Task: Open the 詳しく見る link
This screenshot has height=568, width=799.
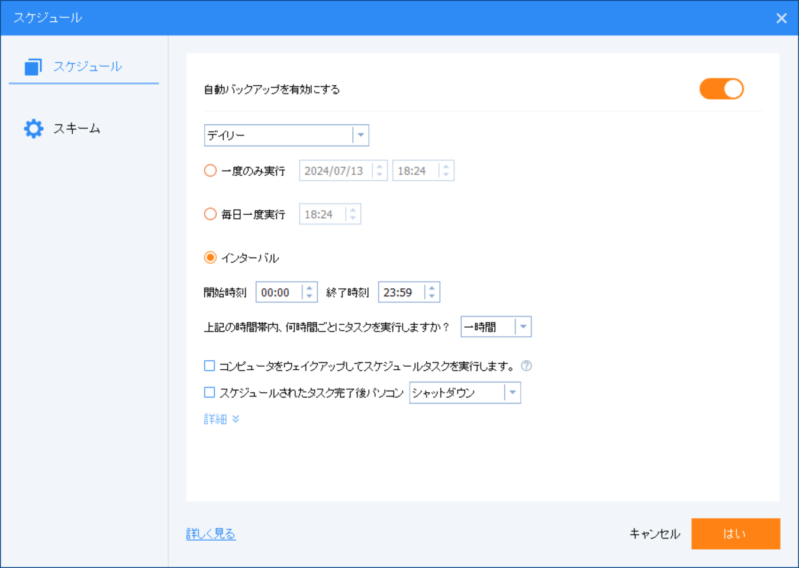Action: (x=211, y=534)
